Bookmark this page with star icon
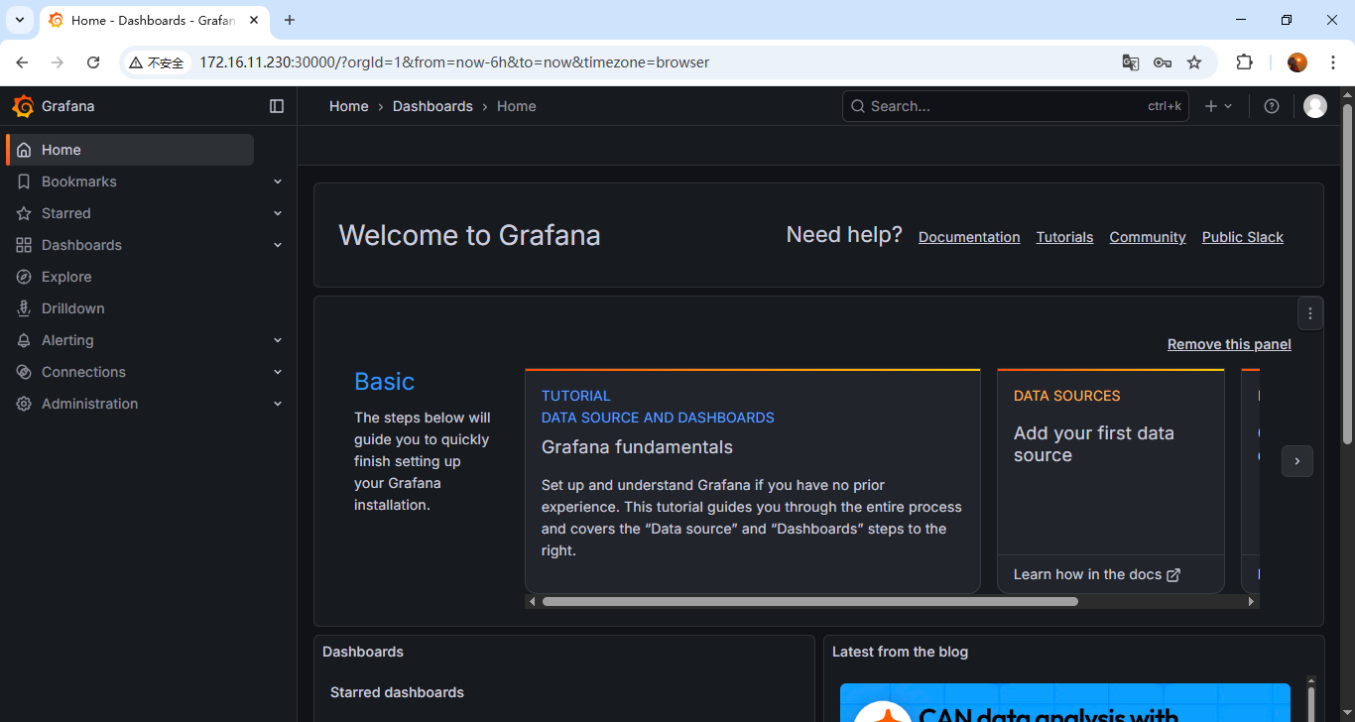Image resolution: width=1355 pixels, height=722 pixels. [1194, 62]
